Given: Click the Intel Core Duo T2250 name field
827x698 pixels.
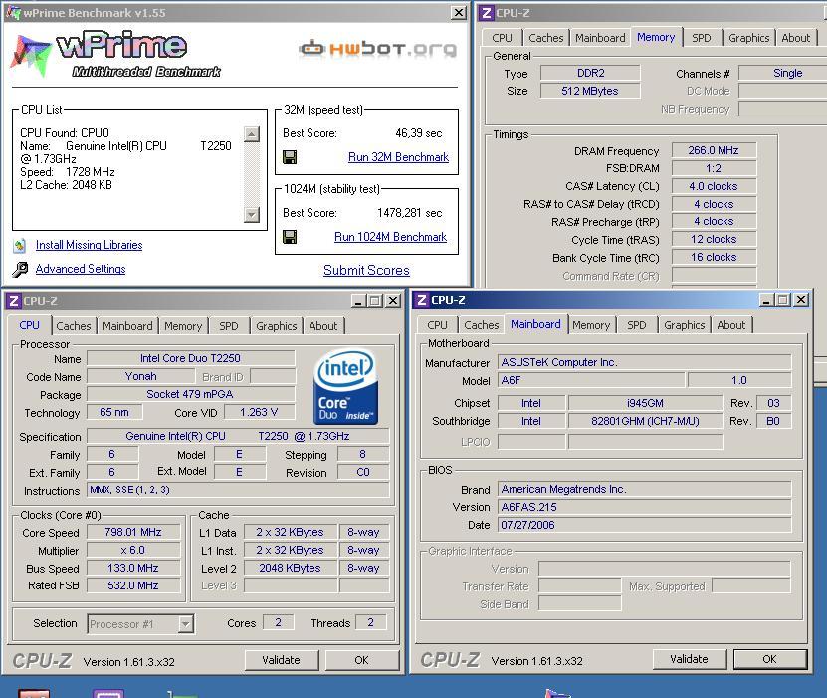Looking at the screenshot, I should pos(190,358).
